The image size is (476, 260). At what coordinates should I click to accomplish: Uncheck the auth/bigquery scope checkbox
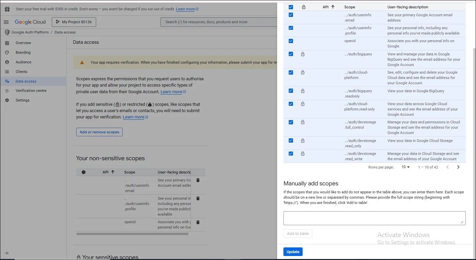click(x=291, y=54)
